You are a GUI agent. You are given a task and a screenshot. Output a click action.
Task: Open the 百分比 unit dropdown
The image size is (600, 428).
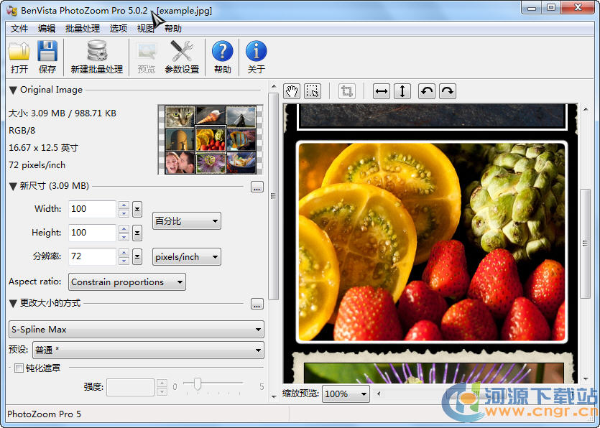(x=187, y=221)
